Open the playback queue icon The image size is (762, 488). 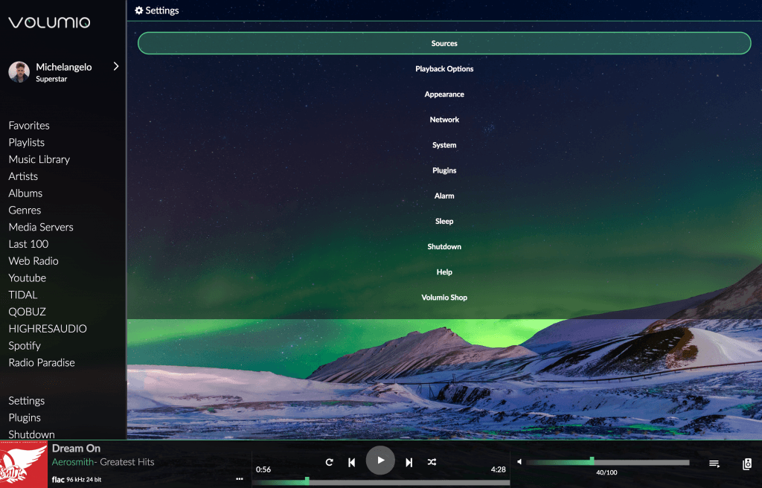(713, 462)
